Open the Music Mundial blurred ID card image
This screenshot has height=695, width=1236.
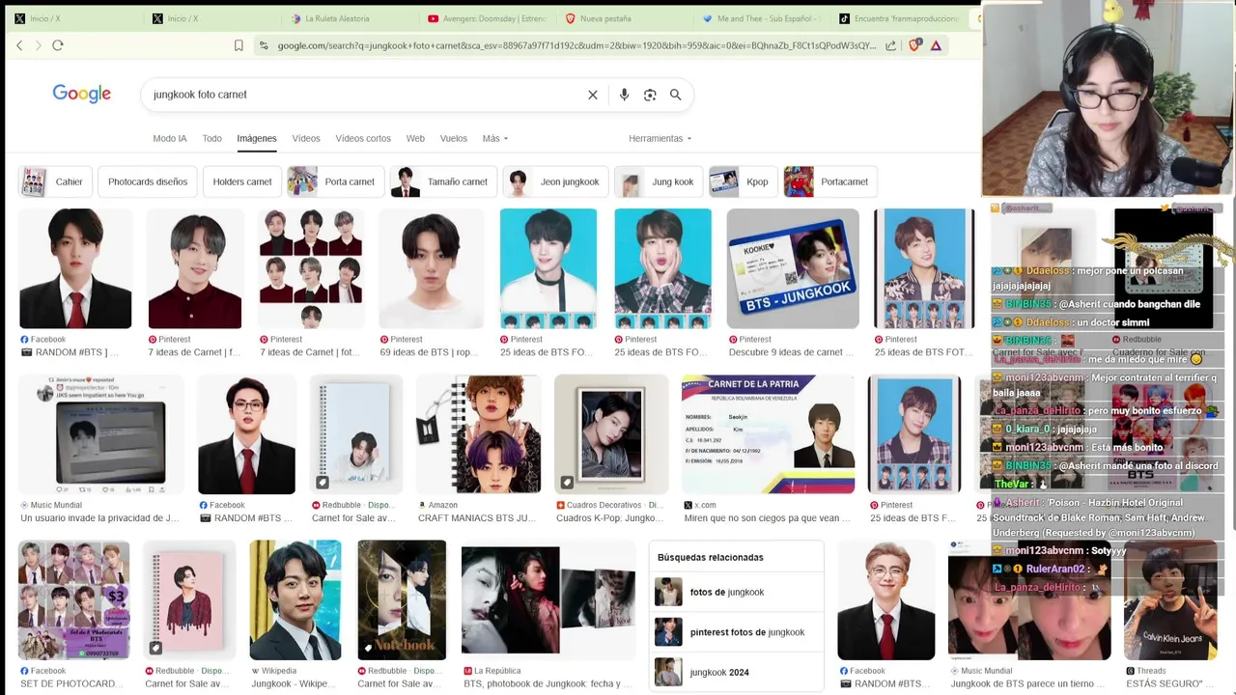pos(100,434)
